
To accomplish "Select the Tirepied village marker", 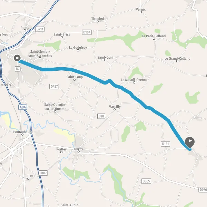I will click(98, 21).
